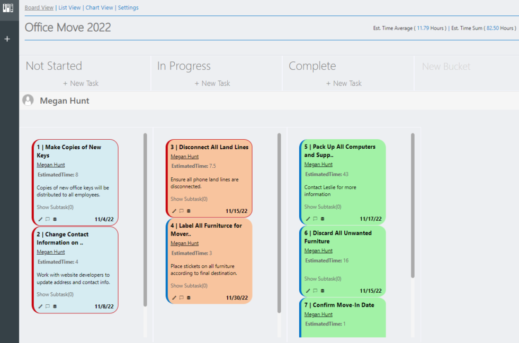519x343 pixels.
Task: Open the Settings menu
Action: pos(128,7)
